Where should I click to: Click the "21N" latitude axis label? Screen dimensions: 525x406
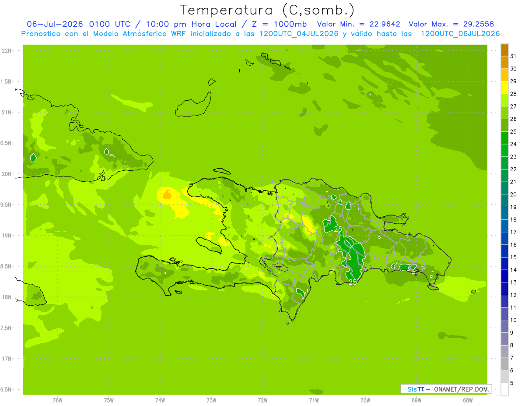[x=6, y=112]
